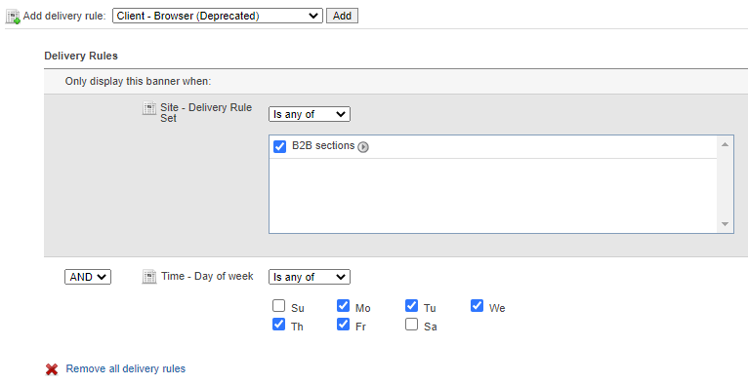The width and height of the screenshot is (748, 385).
Task: Click the arrow icon next to B2B sections
Action: click(x=363, y=147)
